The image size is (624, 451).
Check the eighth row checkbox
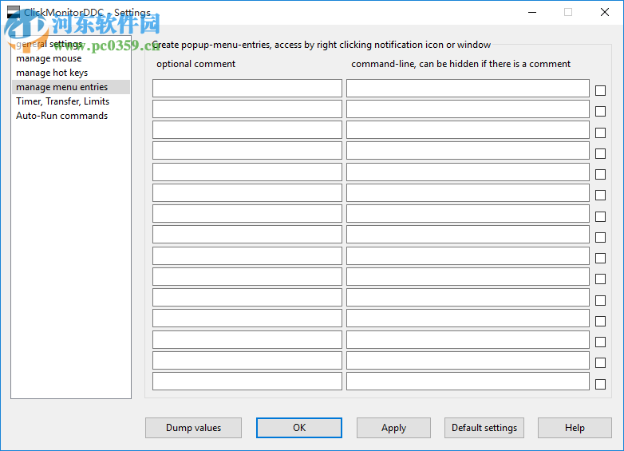601,237
